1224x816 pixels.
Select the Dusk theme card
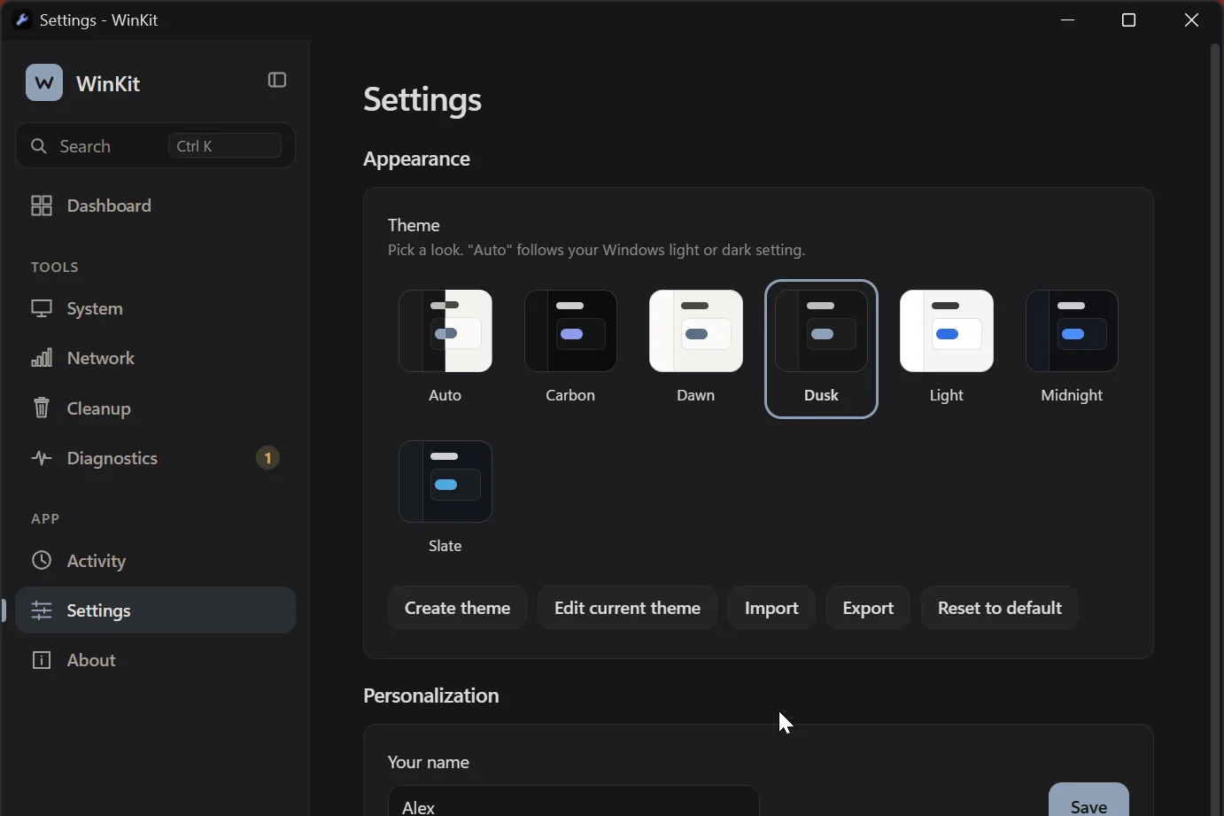(x=822, y=349)
